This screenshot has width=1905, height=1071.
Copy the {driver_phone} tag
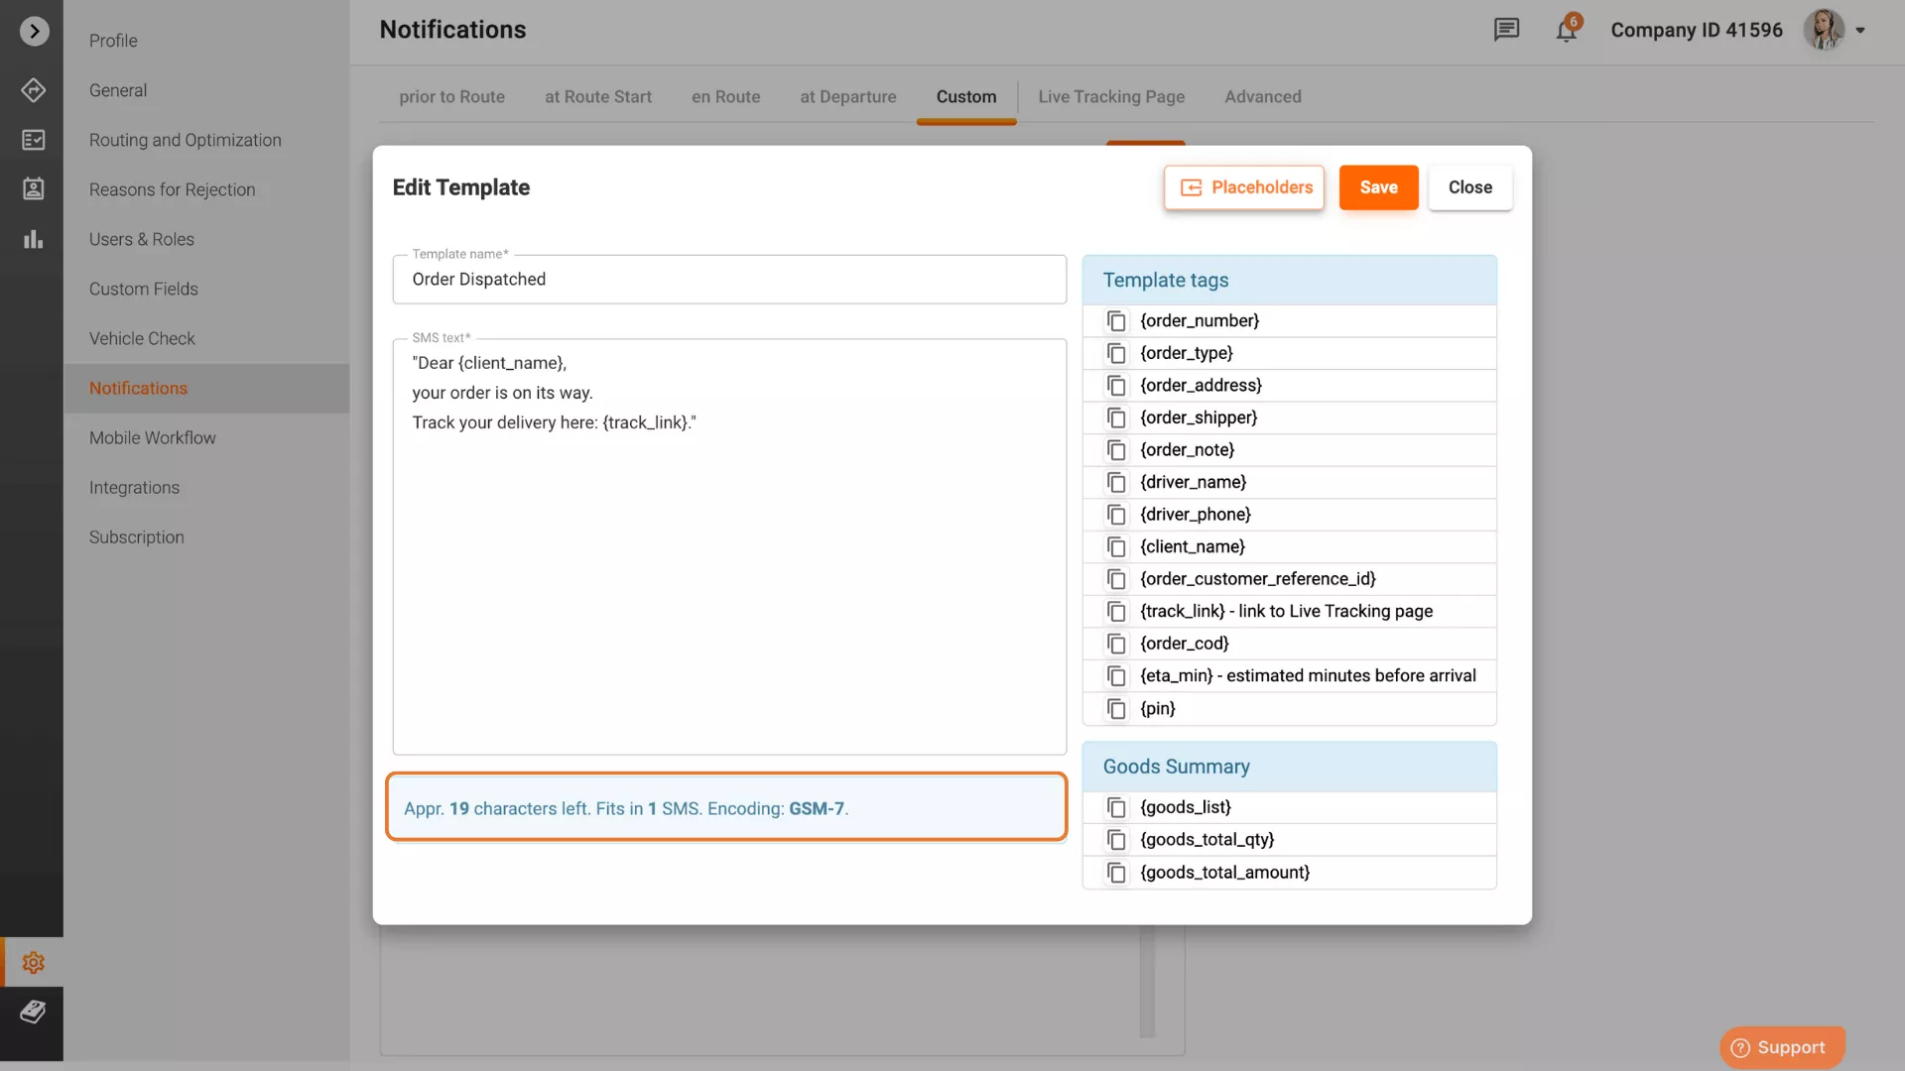[1116, 515]
